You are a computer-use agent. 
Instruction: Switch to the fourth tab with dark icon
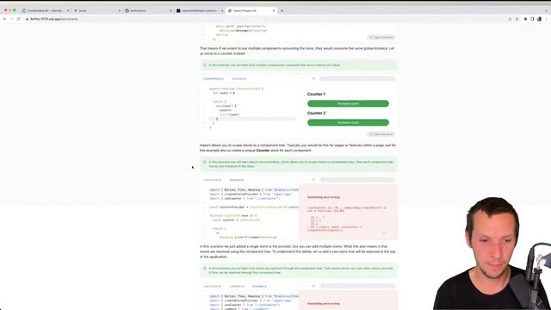point(199,11)
